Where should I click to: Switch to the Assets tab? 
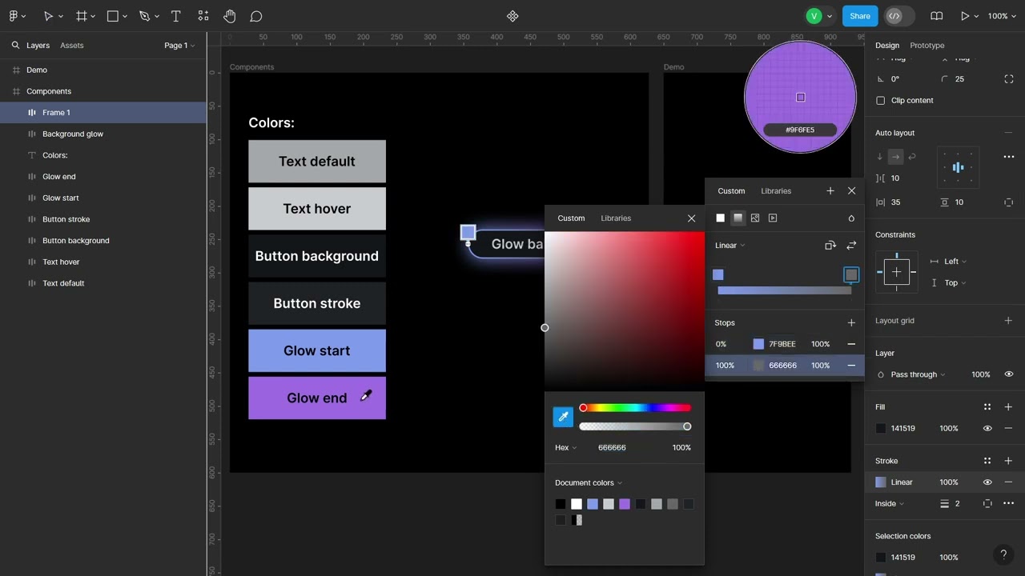[x=72, y=46]
